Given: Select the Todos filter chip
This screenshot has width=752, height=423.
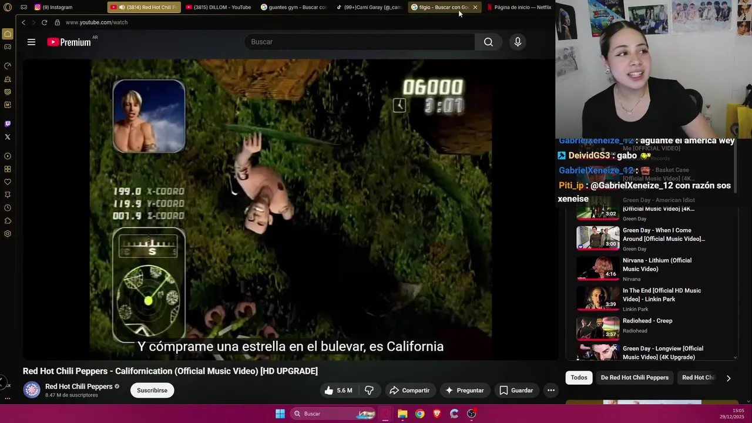Looking at the screenshot, I should point(579,378).
